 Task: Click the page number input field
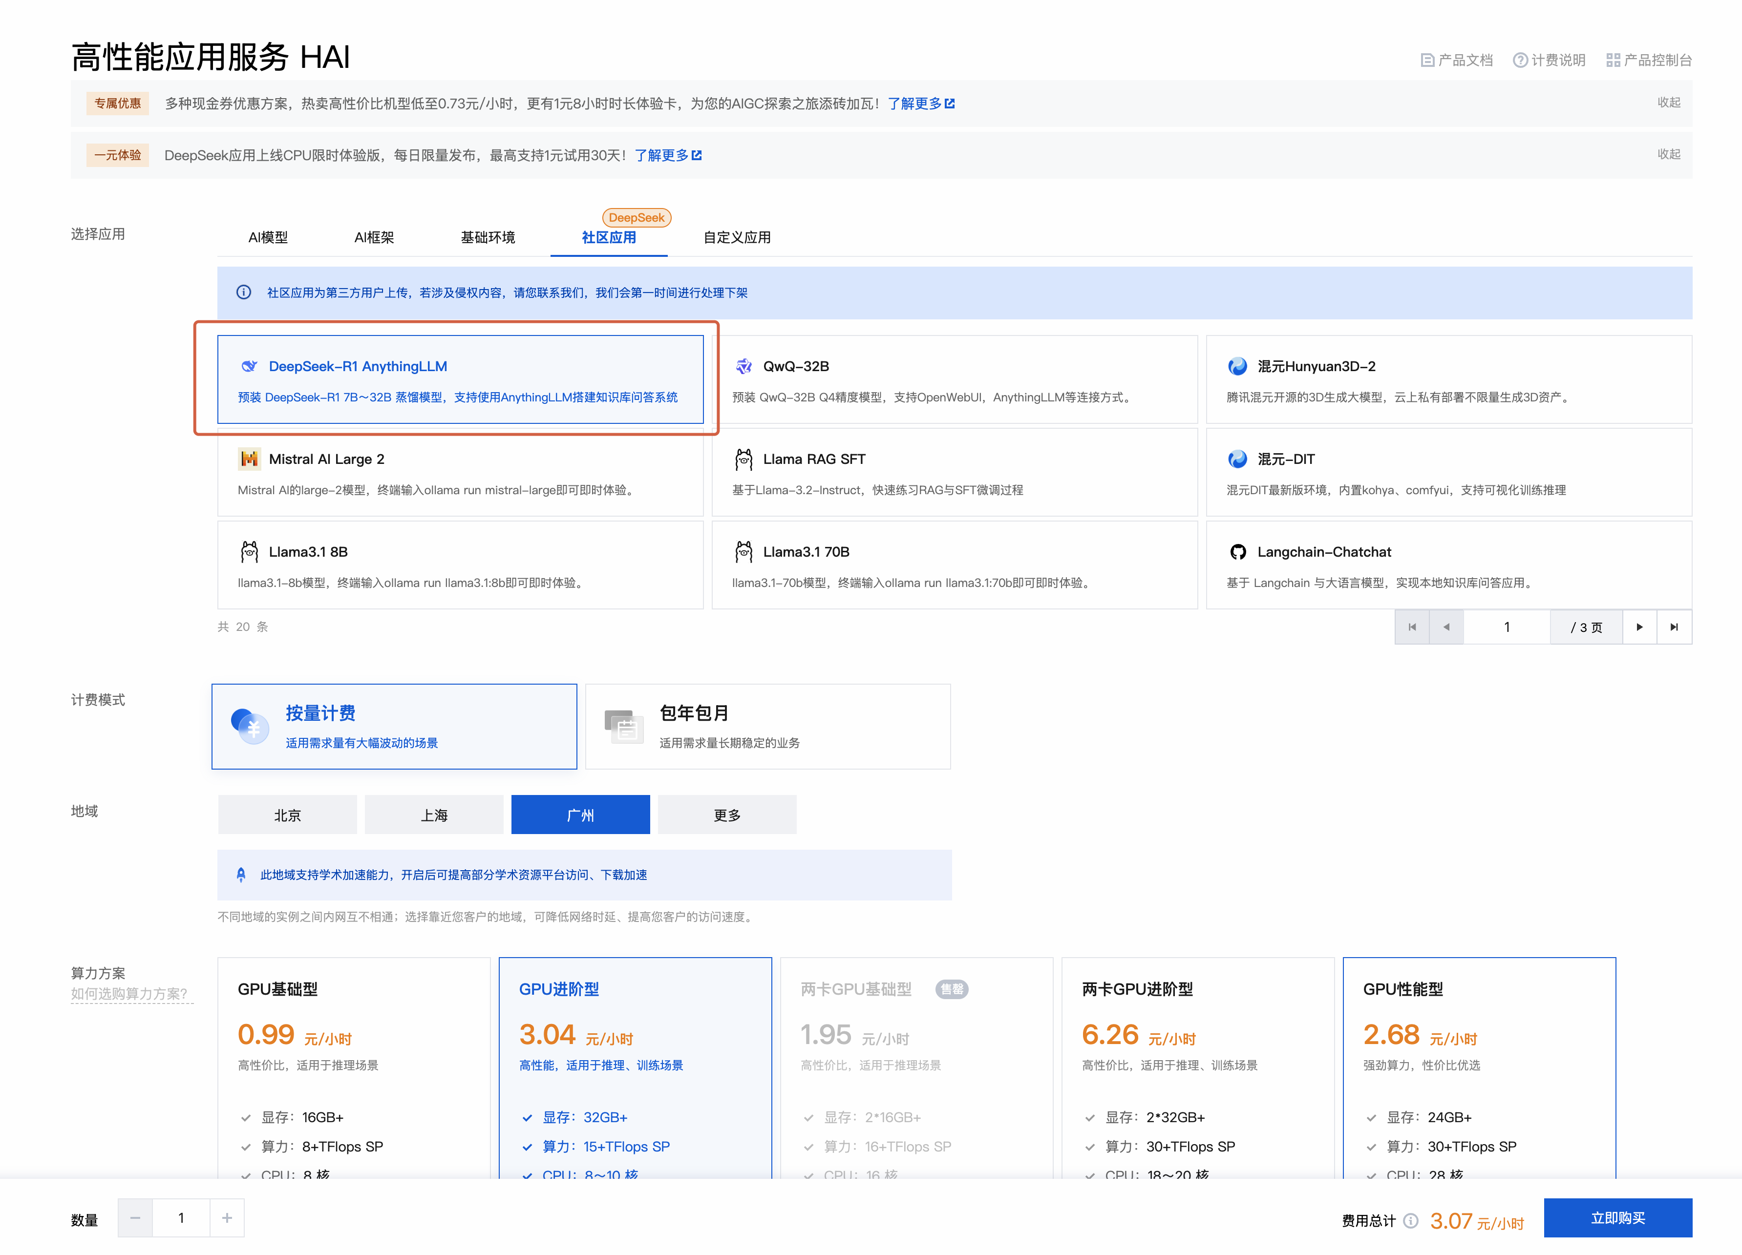[x=1506, y=627]
